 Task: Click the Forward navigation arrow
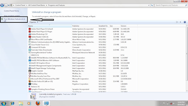tap(6, 5)
